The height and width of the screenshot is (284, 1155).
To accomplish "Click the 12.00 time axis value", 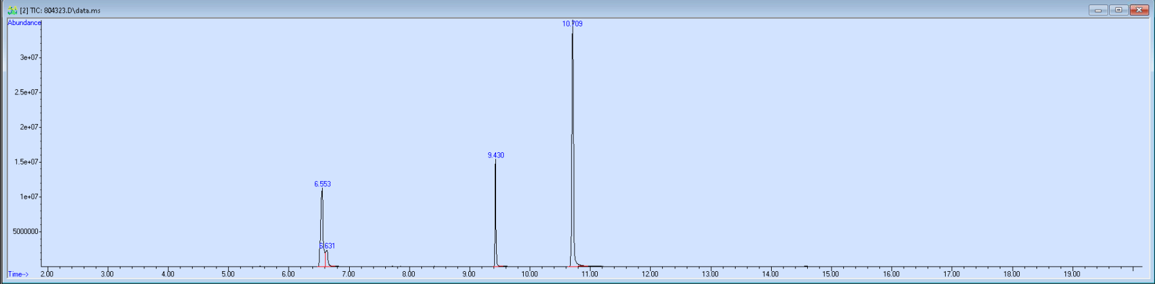I will pos(650,274).
